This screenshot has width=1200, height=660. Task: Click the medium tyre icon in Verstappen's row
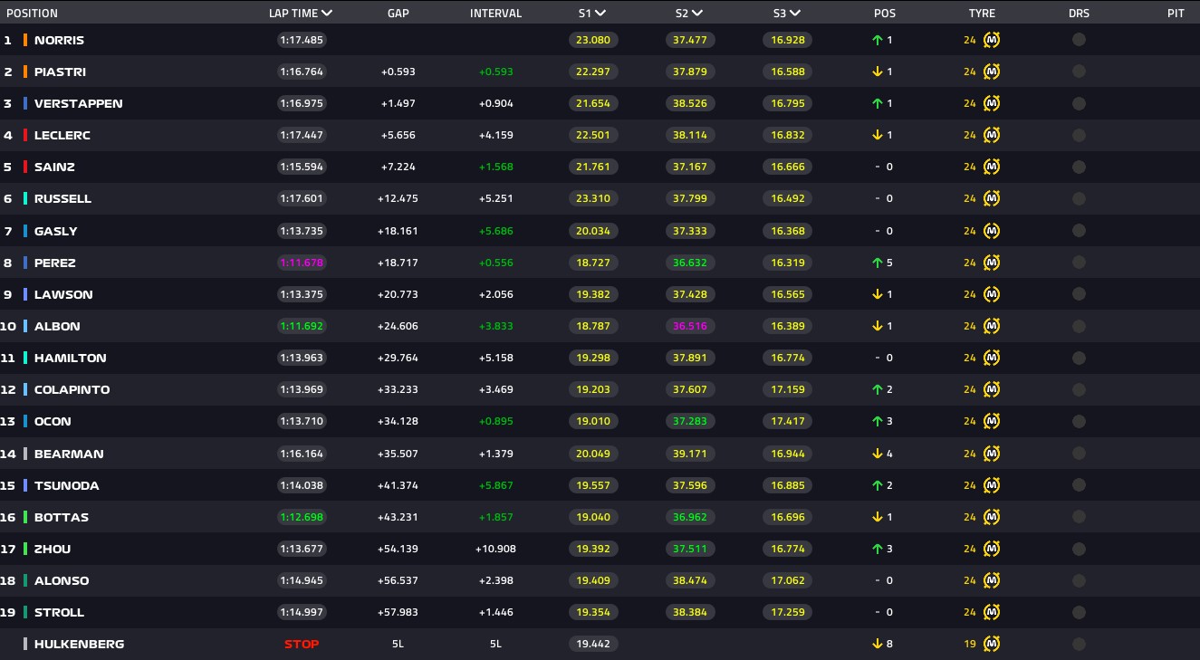pyautogui.click(x=992, y=103)
